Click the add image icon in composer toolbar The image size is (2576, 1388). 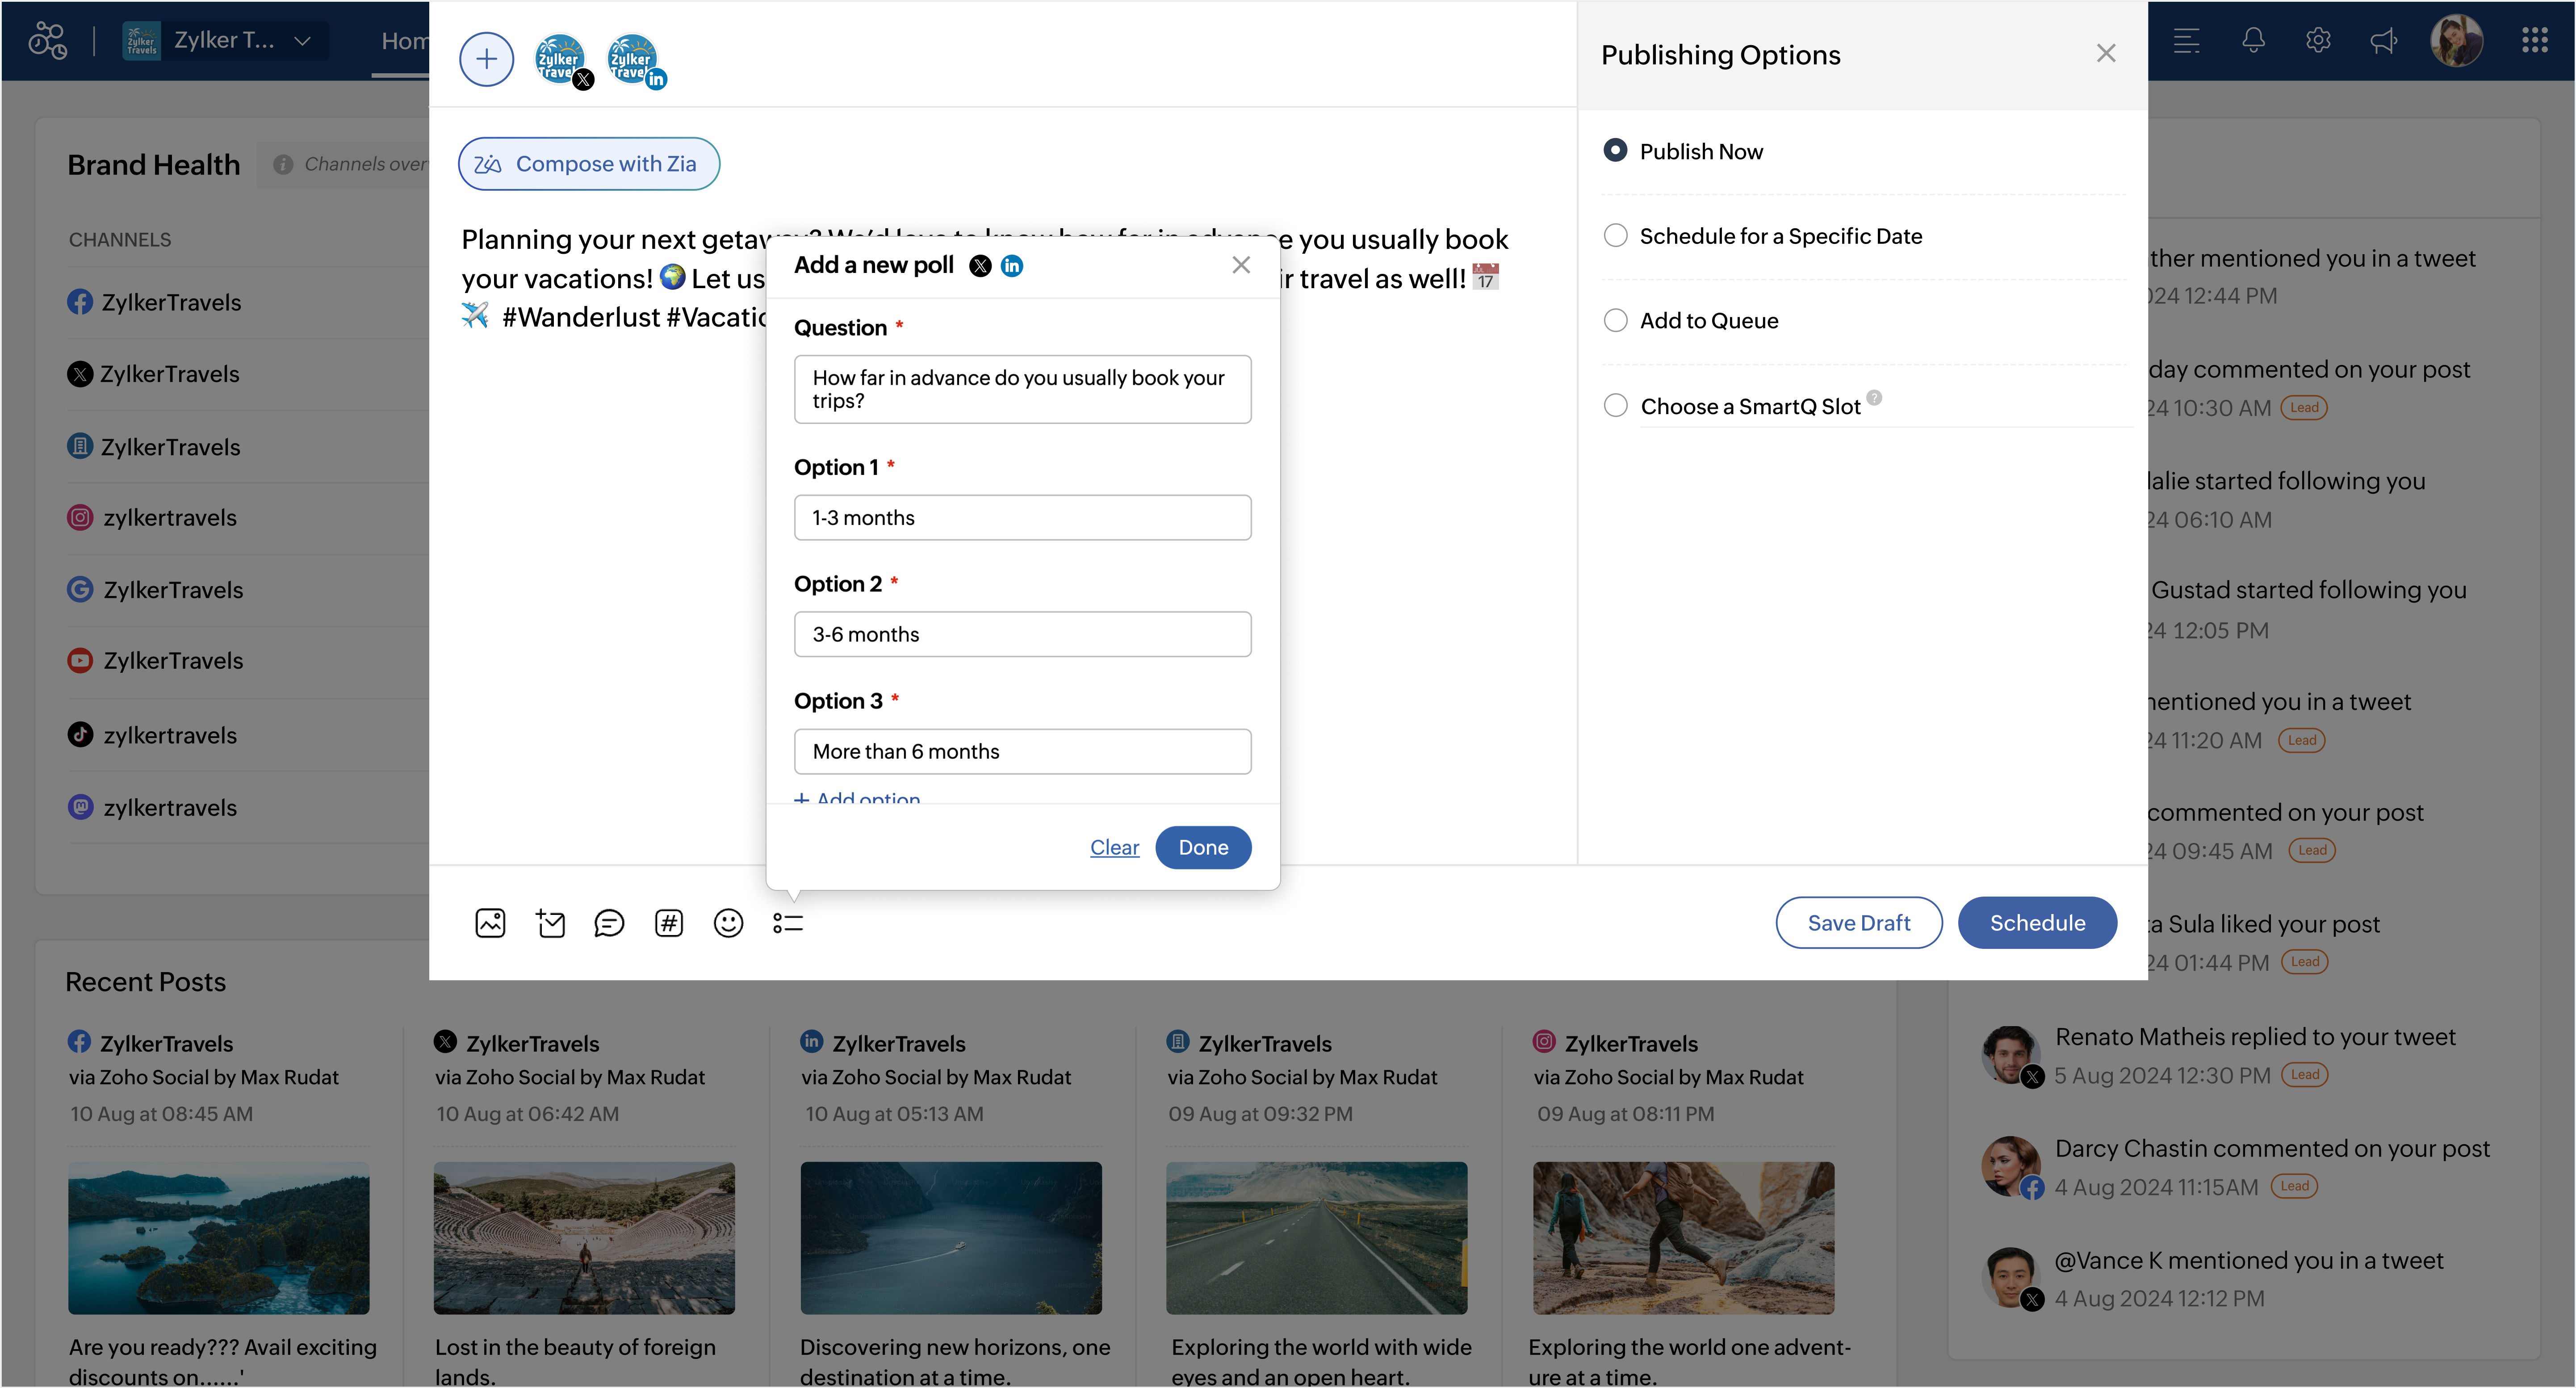click(x=490, y=923)
